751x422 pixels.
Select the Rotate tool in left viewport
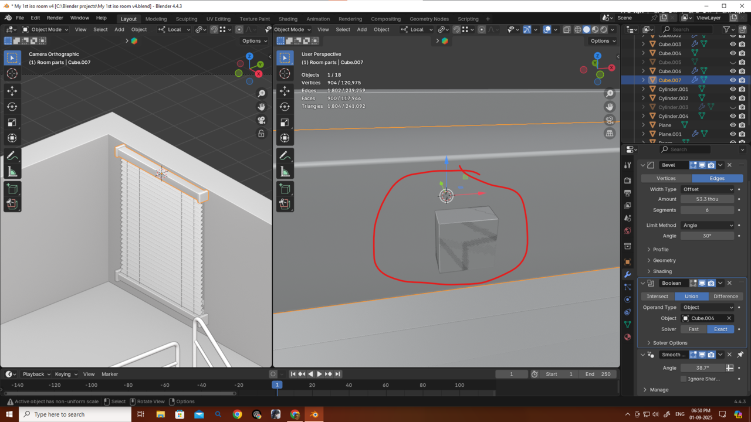pyautogui.click(x=12, y=107)
